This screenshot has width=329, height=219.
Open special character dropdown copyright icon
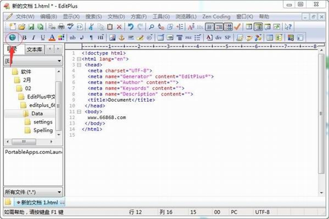(x=150, y=37)
